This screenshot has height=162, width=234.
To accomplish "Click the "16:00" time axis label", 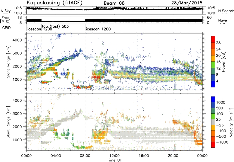I will [144, 156].
